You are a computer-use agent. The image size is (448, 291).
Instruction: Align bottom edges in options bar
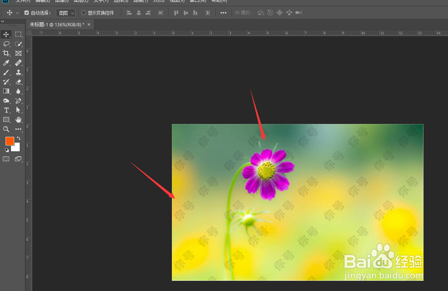[195, 13]
